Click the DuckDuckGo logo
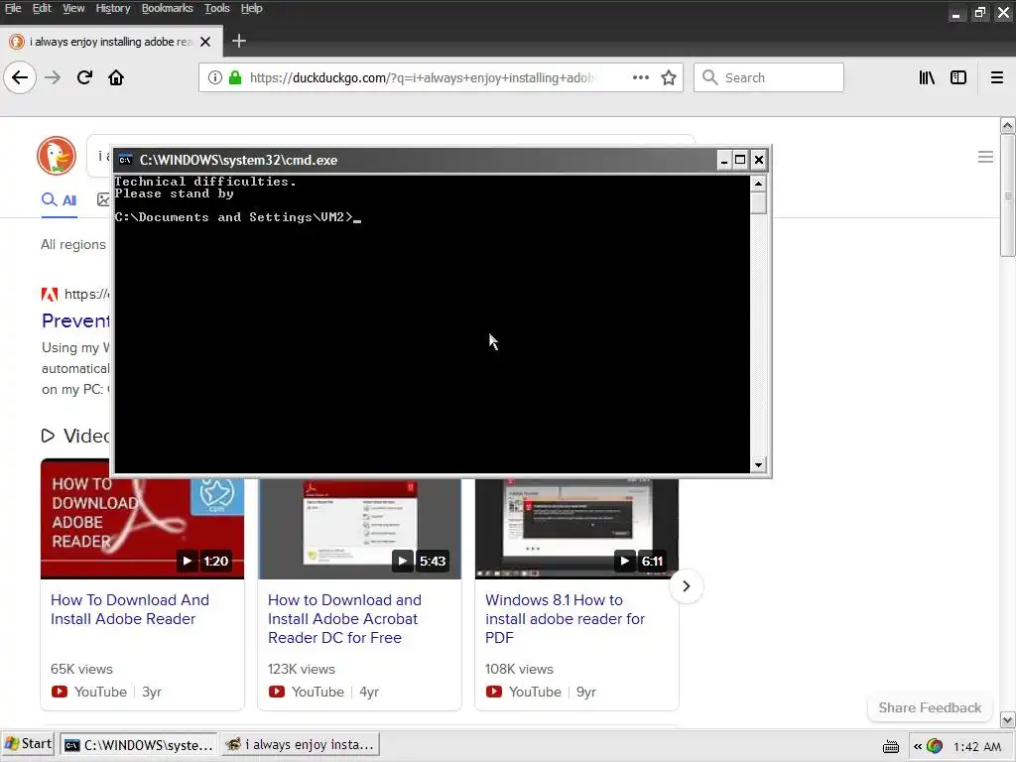Screen dimensions: 1016x762 (x=57, y=156)
